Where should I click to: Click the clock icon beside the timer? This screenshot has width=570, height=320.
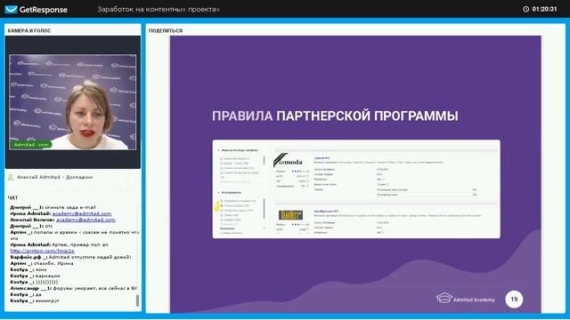(525, 9)
